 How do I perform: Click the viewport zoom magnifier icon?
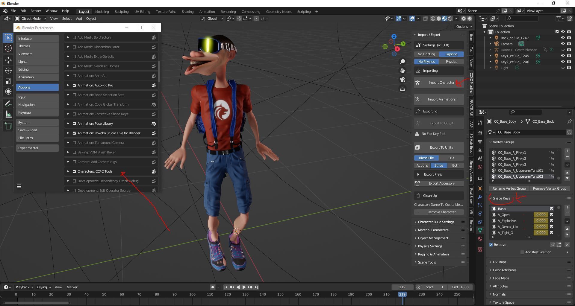[402, 61]
